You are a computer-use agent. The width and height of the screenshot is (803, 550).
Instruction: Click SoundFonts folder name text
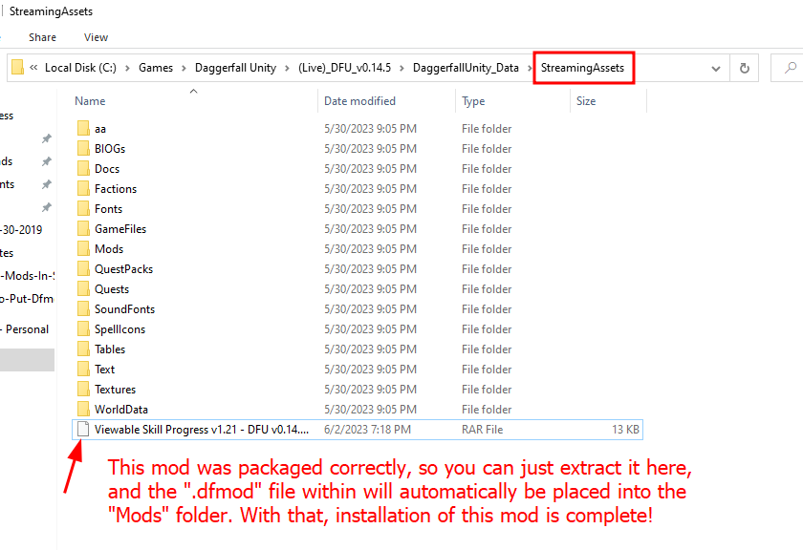[x=124, y=309]
